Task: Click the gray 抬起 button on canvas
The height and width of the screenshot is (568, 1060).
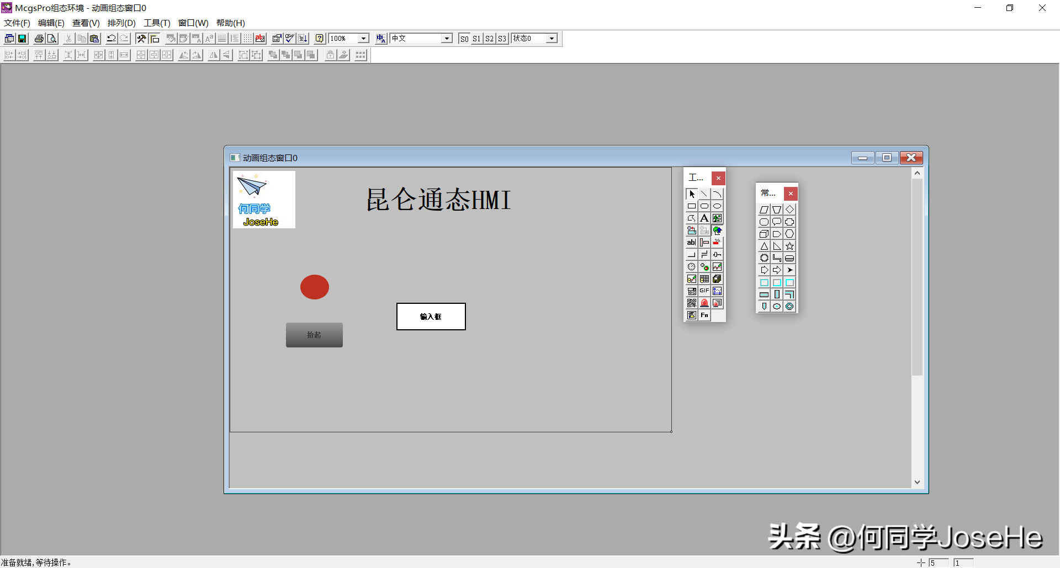Action: pyautogui.click(x=314, y=335)
